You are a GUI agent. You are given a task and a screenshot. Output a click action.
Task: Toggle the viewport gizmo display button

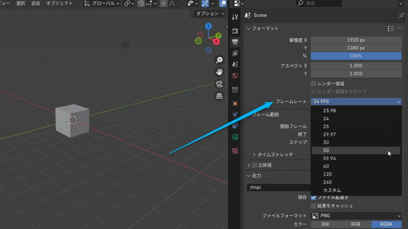point(205,3)
